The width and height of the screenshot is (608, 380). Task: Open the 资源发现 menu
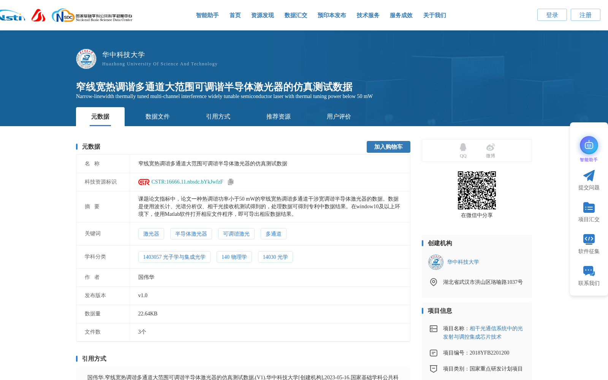(x=263, y=15)
